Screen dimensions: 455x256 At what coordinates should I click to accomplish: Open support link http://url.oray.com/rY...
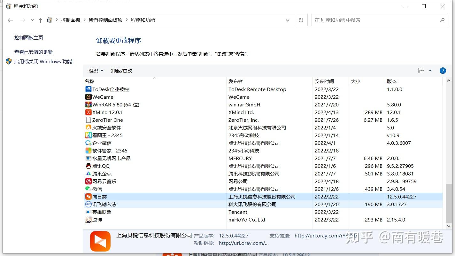tap(326, 236)
